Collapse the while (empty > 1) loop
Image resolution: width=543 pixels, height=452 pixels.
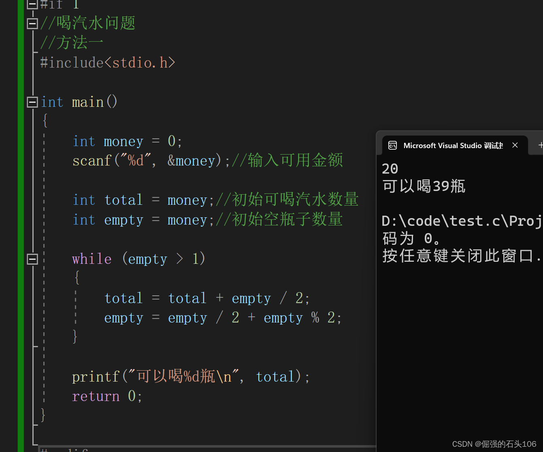32,259
